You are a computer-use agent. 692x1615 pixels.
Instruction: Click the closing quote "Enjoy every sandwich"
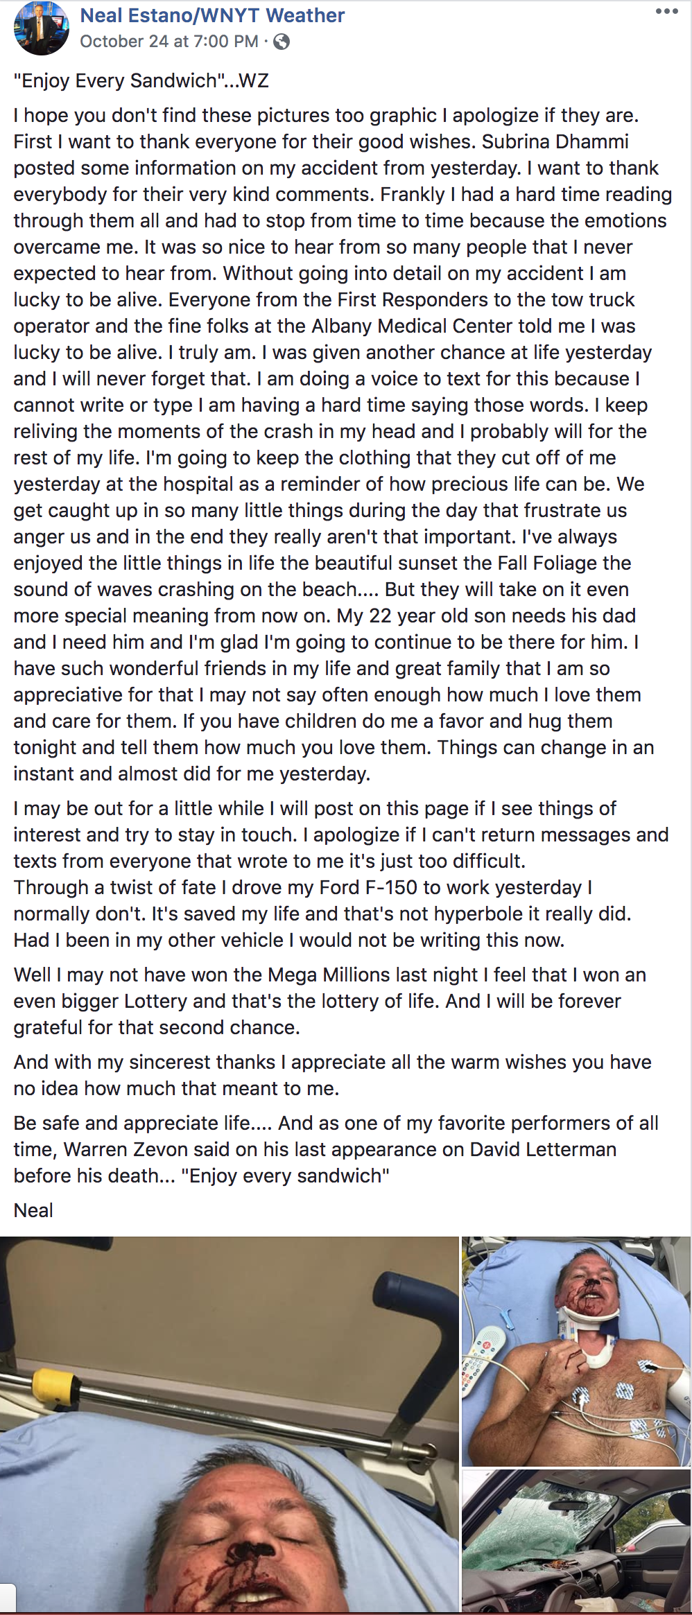coord(285,1176)
